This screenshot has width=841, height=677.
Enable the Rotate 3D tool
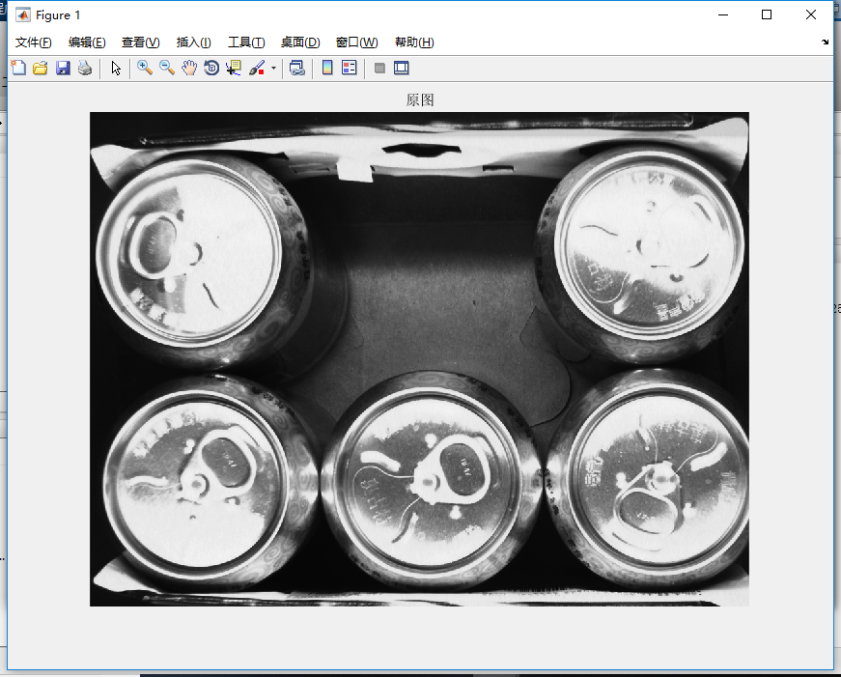tap(211, 68)
